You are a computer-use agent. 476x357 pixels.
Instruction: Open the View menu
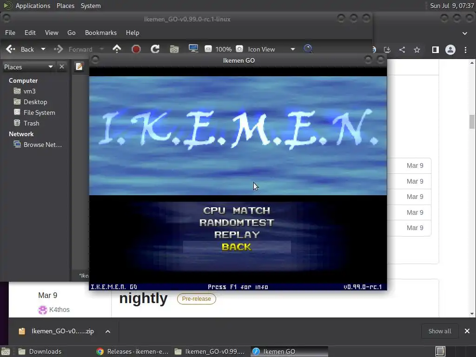52,33
